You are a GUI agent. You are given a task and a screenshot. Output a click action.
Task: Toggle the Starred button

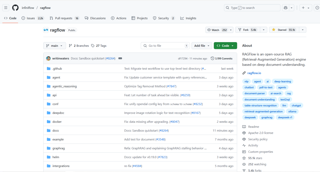click(284, 30)
